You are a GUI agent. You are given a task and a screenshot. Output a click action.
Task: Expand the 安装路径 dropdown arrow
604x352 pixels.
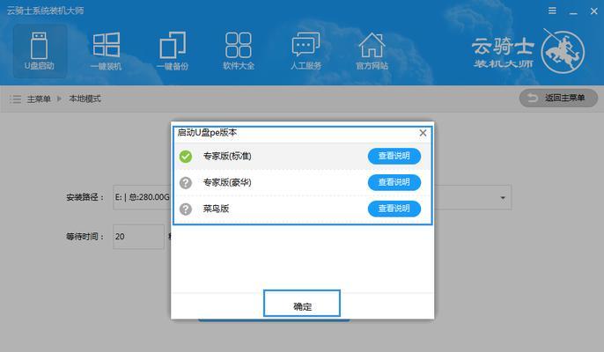click(x=503, y=198)
